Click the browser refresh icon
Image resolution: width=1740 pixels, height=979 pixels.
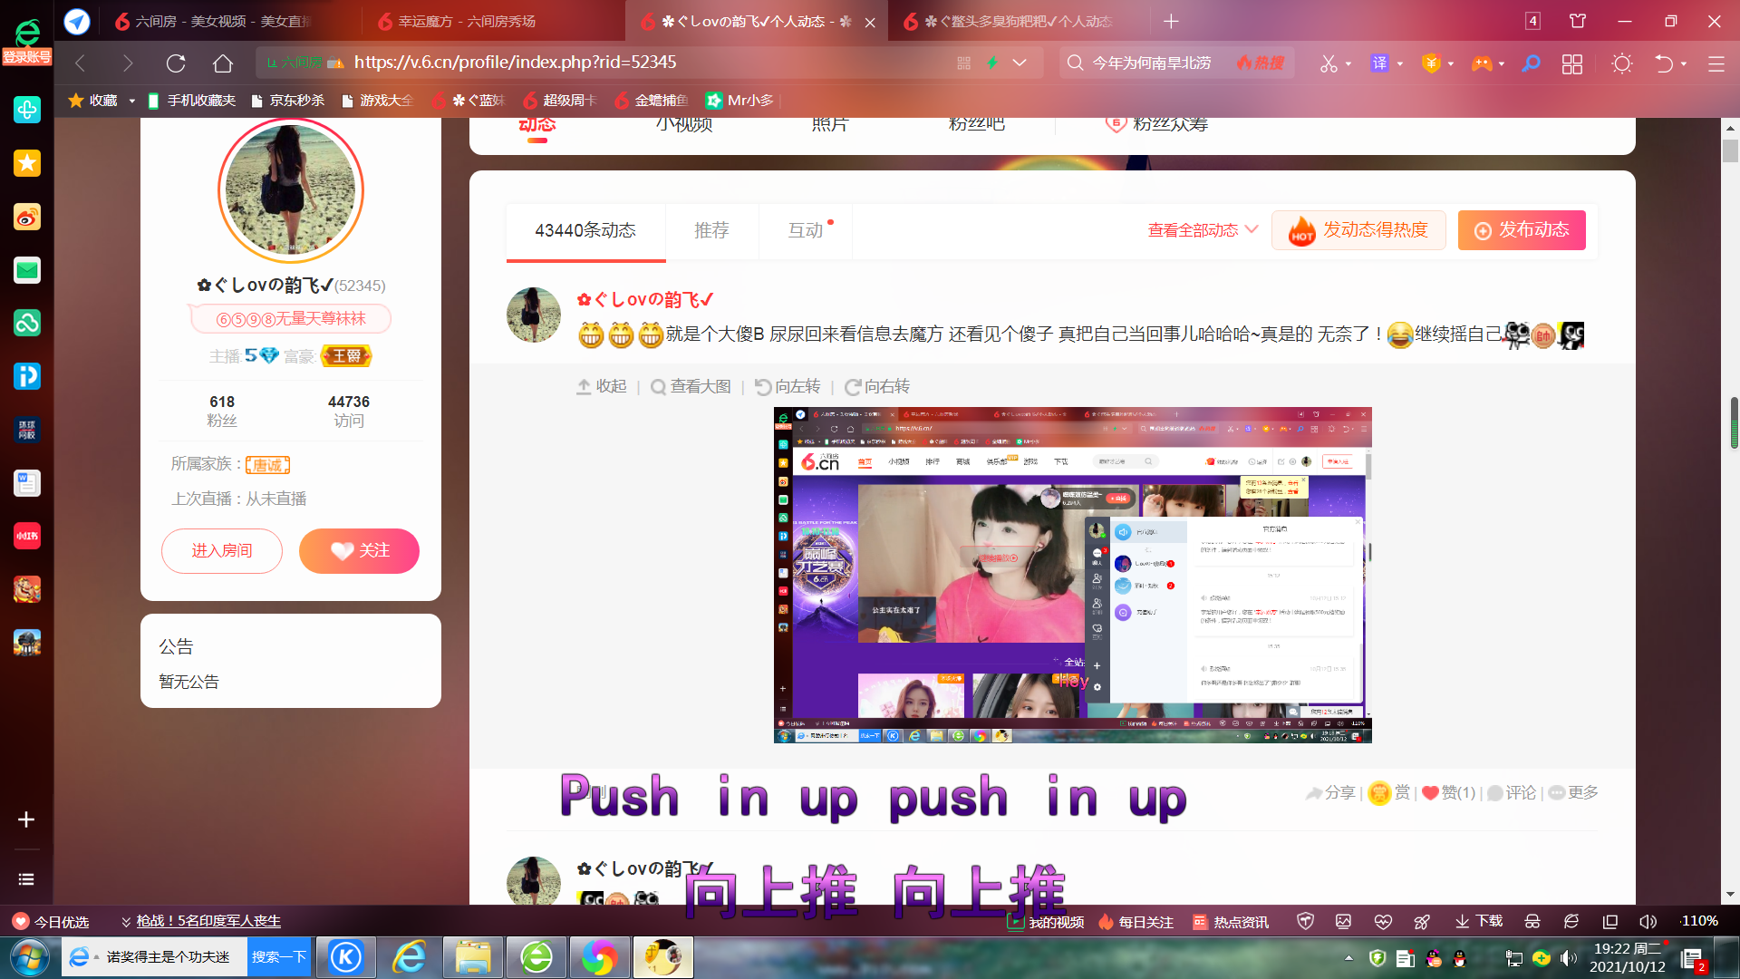coord(176,63)
